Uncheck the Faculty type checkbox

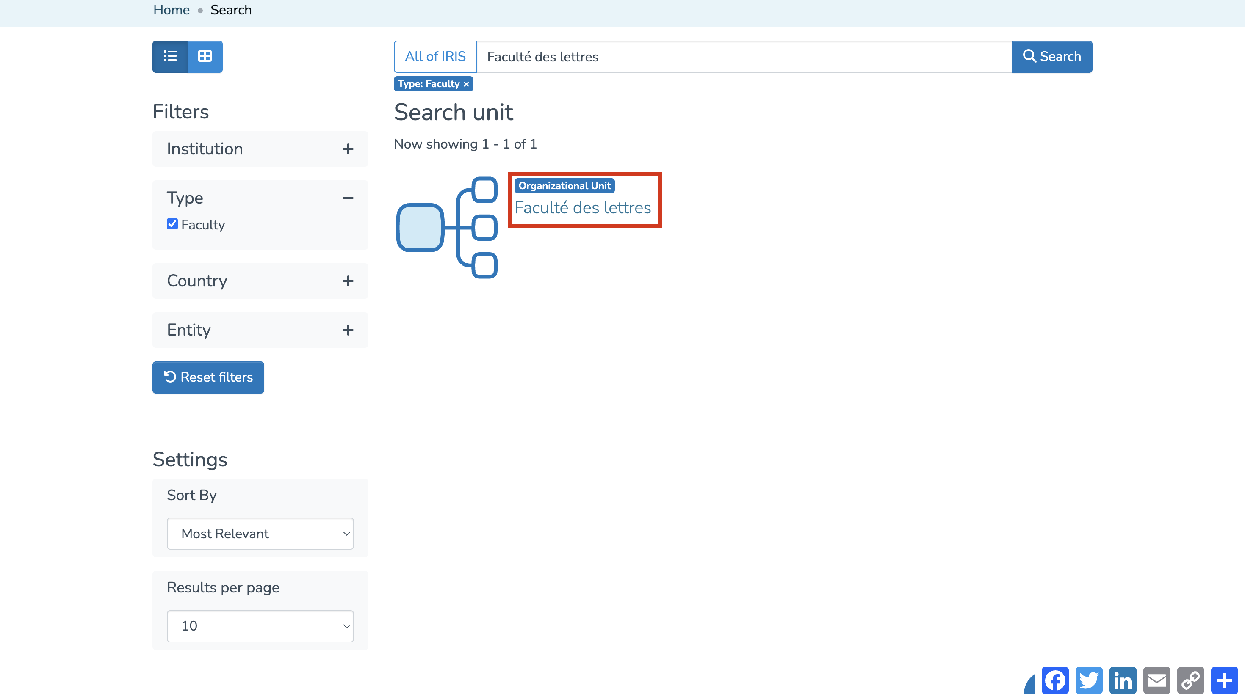pos(172,224)
